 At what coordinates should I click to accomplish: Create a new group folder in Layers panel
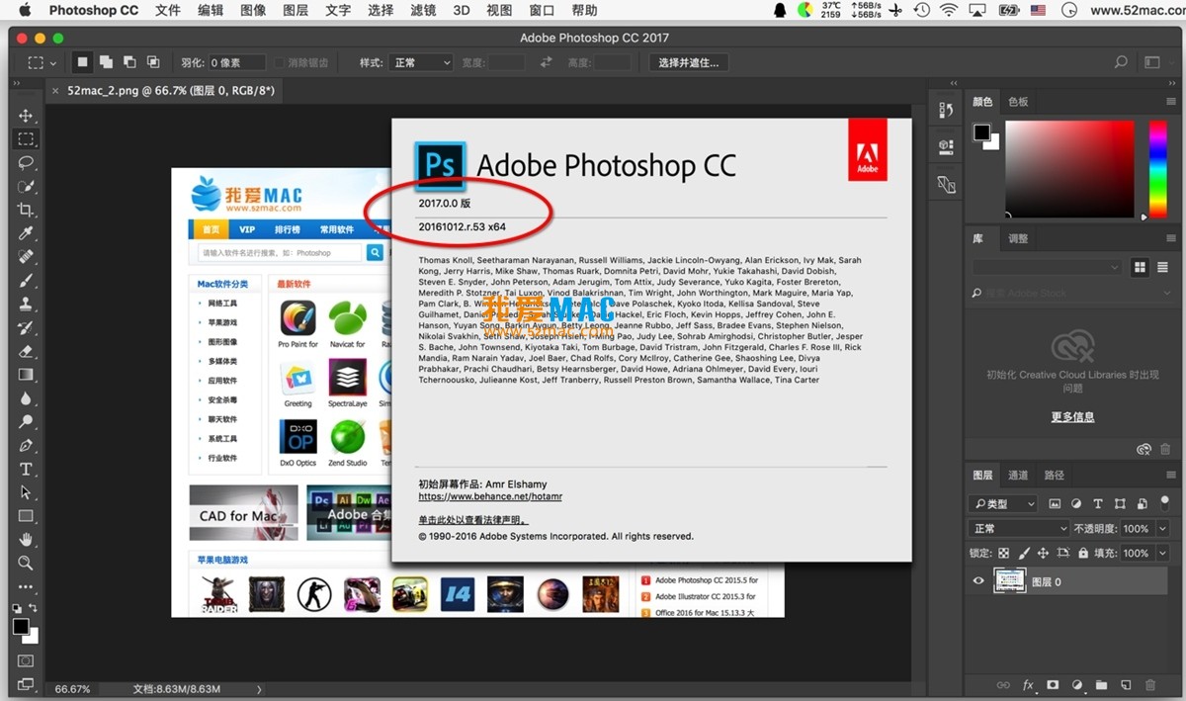(1101, 685)
